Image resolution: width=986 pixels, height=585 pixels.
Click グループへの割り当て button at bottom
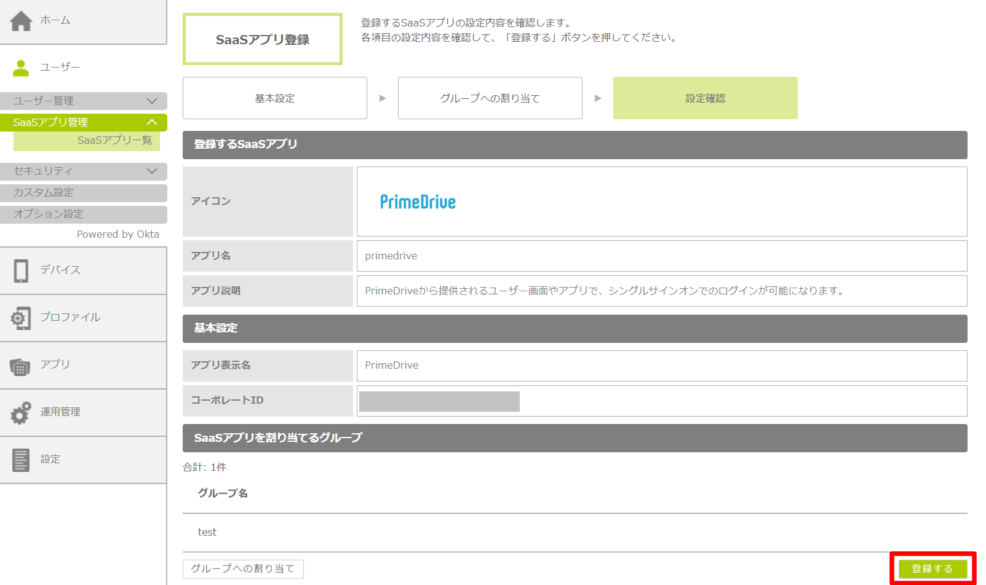243,569
